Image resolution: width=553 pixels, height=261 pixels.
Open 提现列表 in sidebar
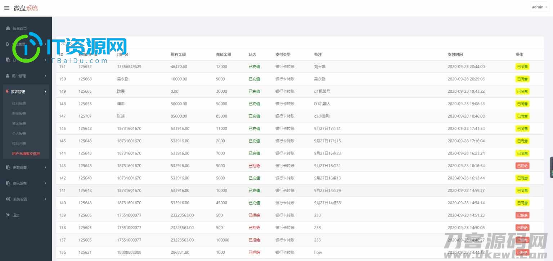point(19,143)
